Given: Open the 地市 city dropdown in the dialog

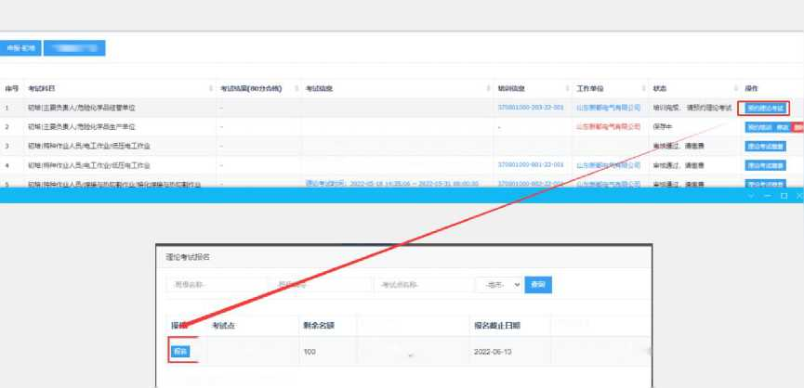Looking at the screenshot, I should click(499, 285).
